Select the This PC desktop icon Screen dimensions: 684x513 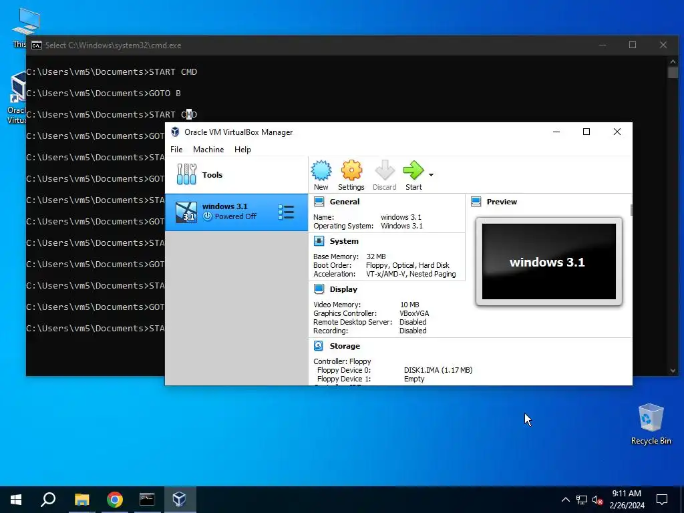[25, 27]
